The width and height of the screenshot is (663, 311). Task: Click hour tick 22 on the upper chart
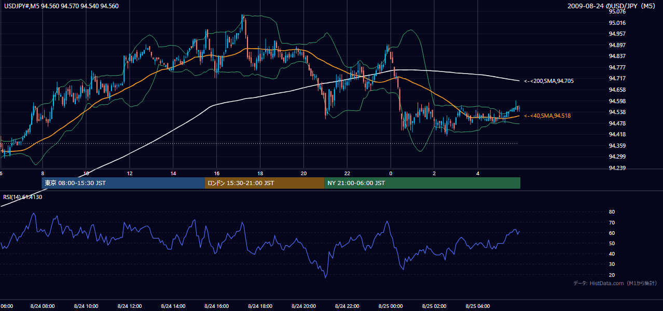[348, 174]
